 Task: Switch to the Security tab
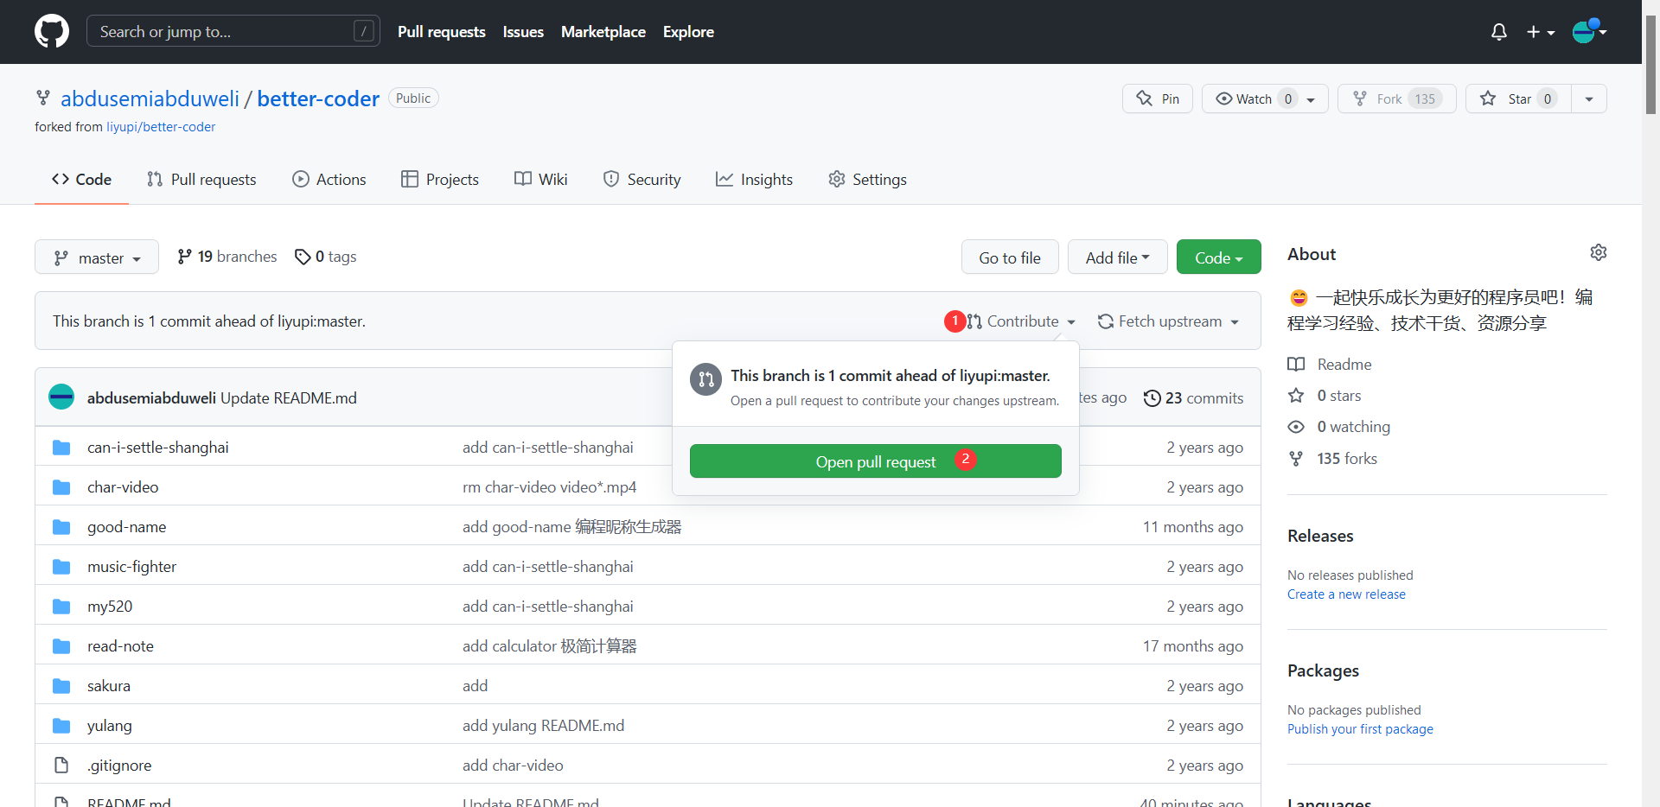pos(642,180)
